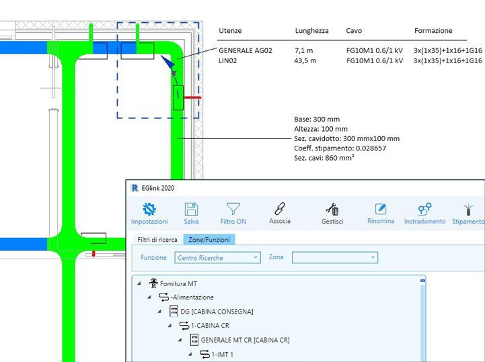Select the GENERALE MT CR panel icon
This screenshot has height=362, width=485.
tap(194, 340)
